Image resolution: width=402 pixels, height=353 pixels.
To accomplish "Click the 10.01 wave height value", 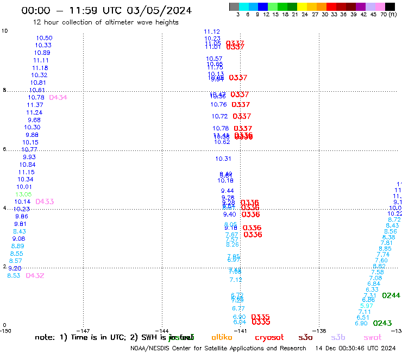I will 24,187.
